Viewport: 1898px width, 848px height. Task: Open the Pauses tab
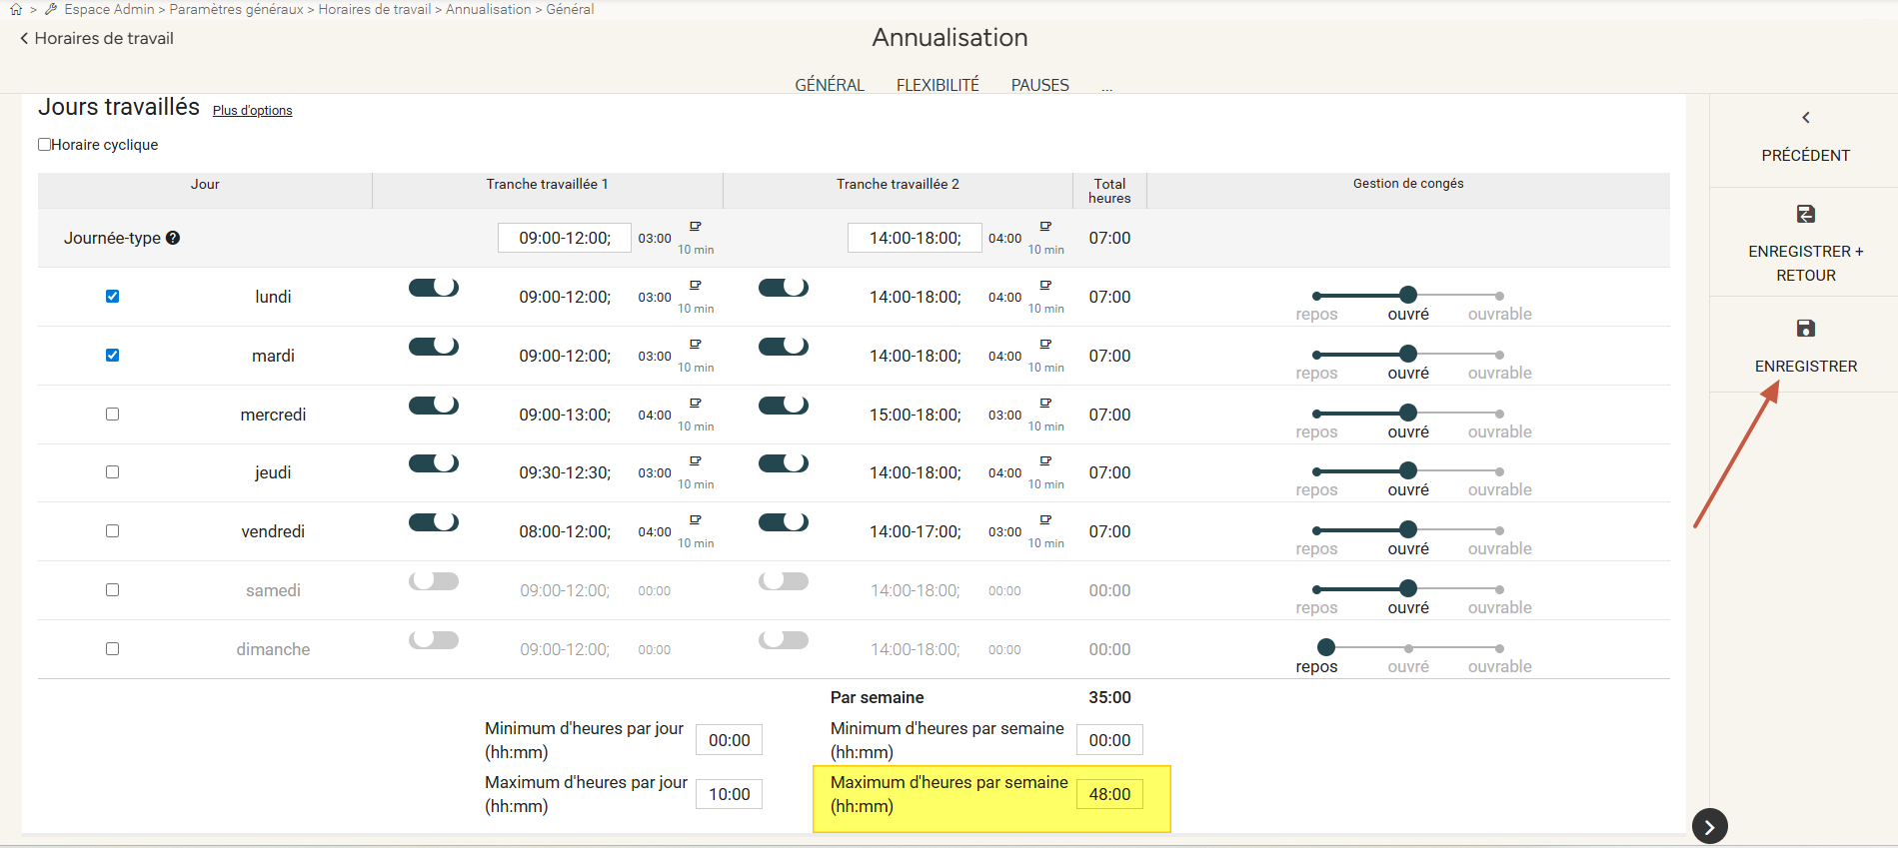click(x=1039, y=86)
